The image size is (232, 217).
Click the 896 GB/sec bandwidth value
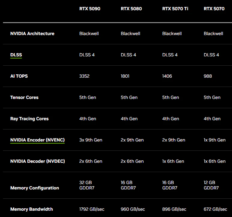point(174,209)
